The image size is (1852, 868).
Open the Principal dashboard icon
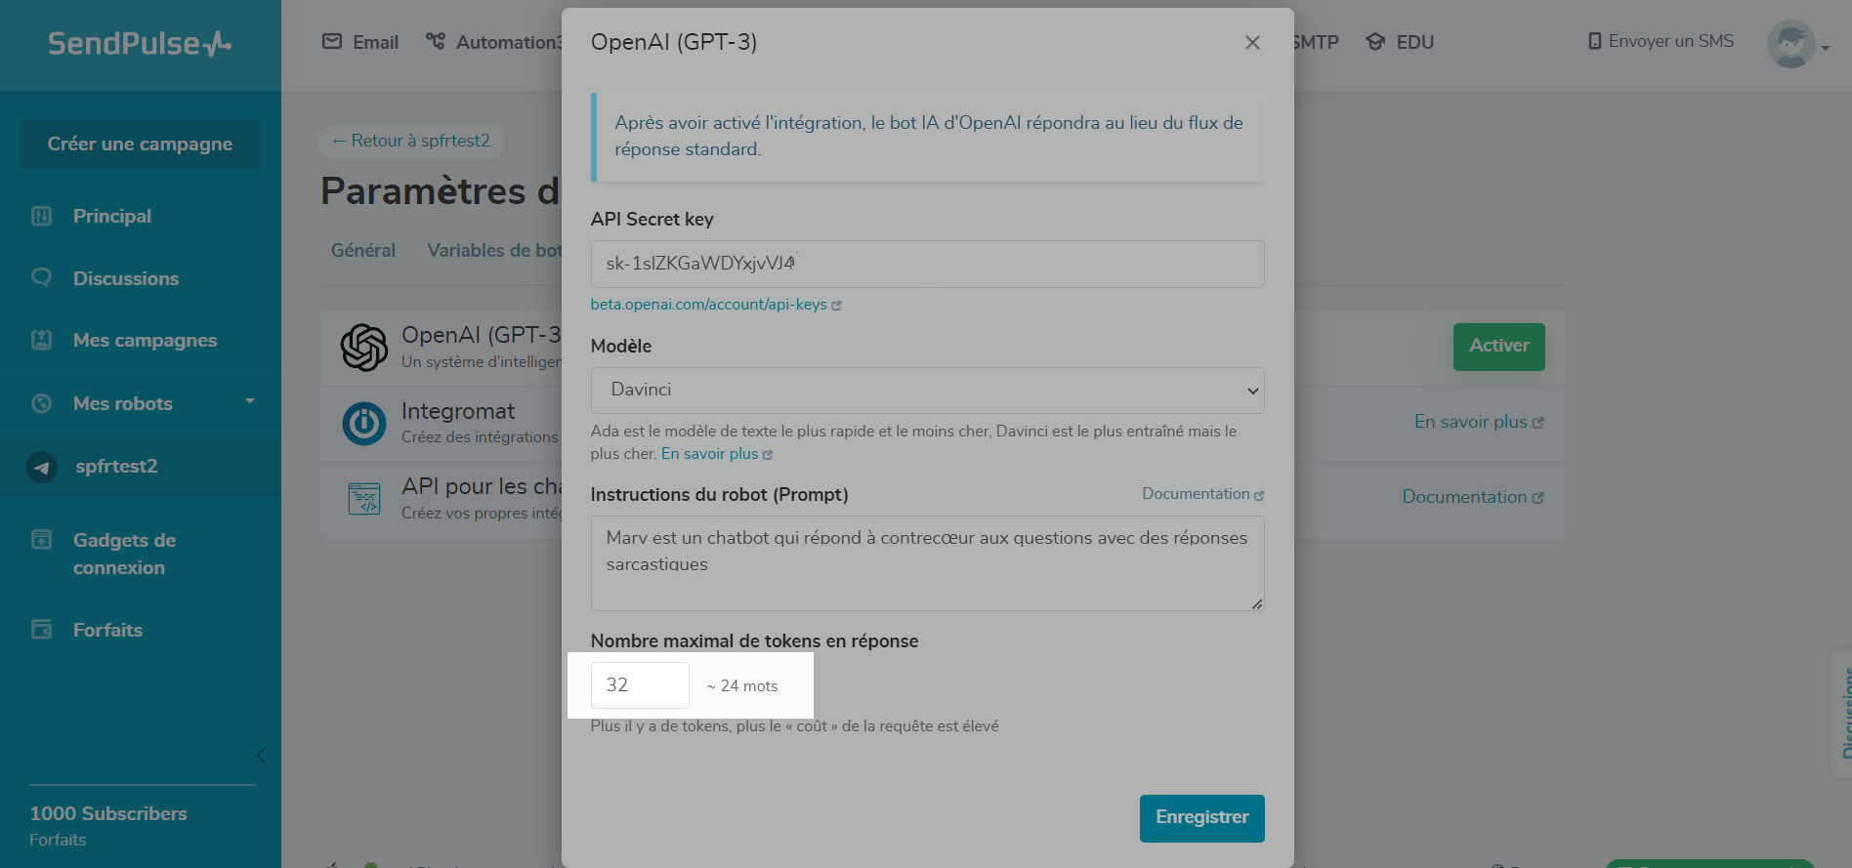coord(41,216)
